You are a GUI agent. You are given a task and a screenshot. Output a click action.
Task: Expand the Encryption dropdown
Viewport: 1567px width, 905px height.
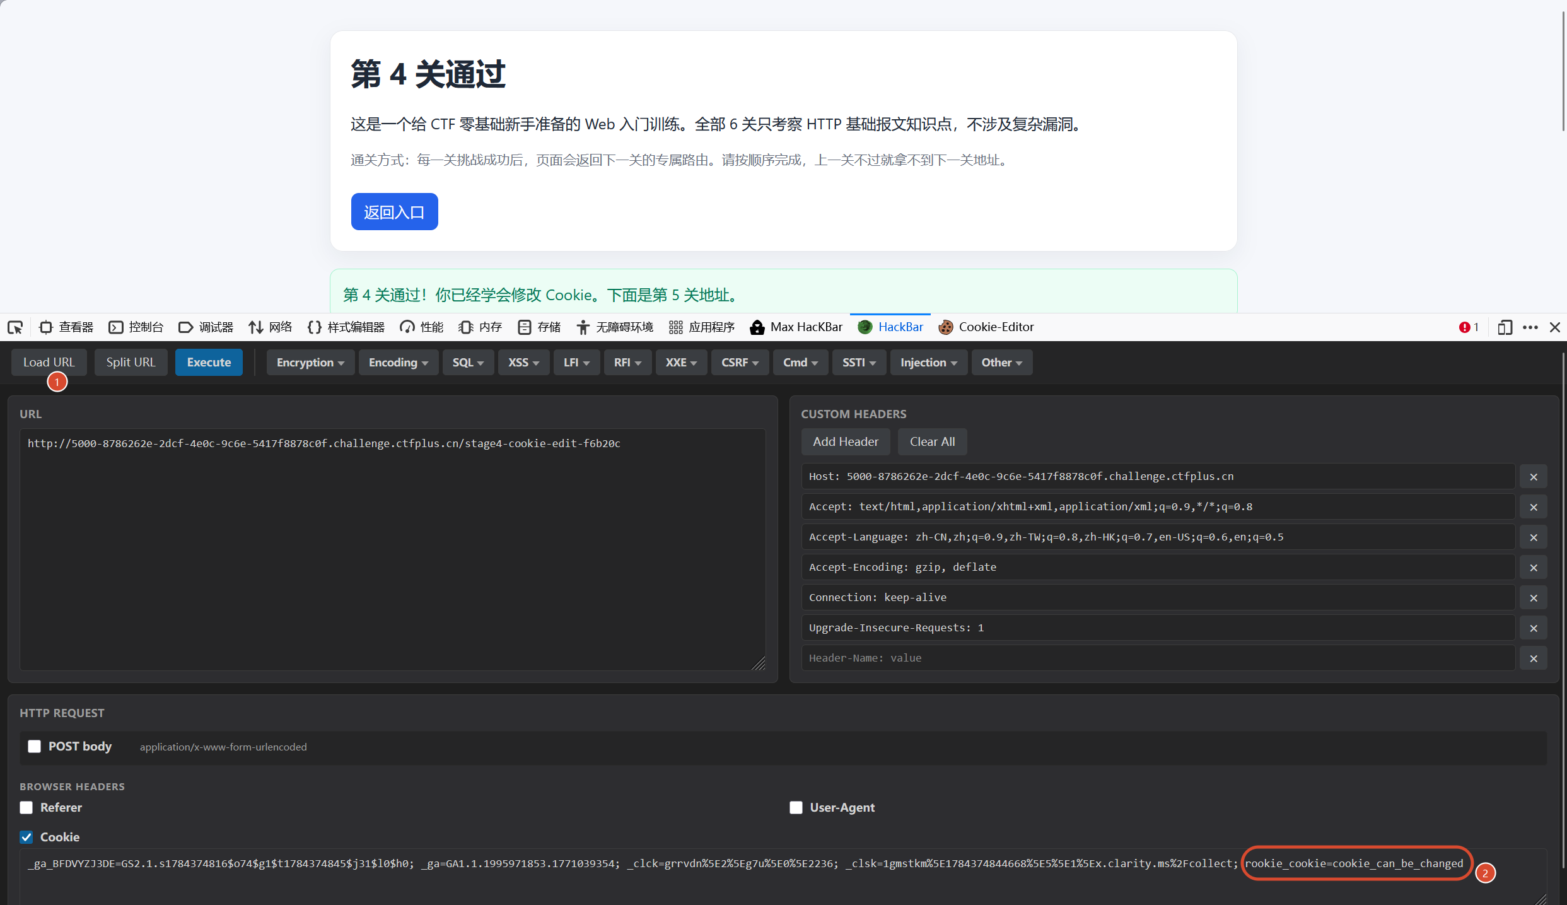point(310,363)
